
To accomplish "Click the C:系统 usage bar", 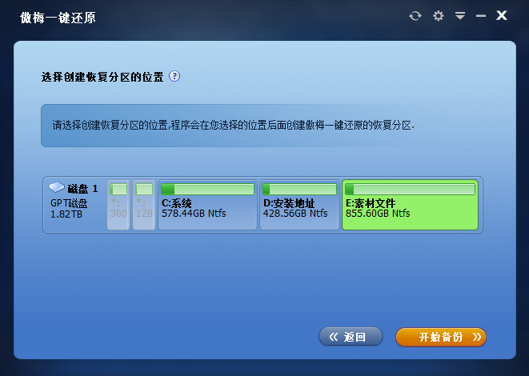I will (207, 189).
